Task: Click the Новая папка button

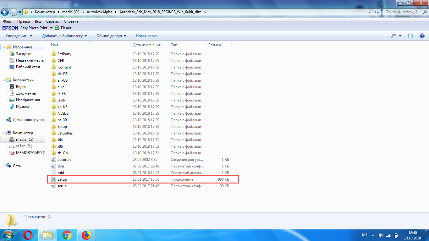Action: 146,36
